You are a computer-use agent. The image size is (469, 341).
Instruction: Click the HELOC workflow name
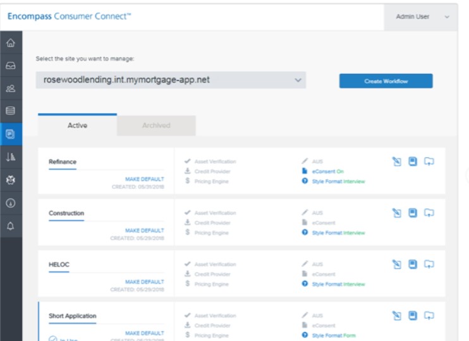click(59, 265)
